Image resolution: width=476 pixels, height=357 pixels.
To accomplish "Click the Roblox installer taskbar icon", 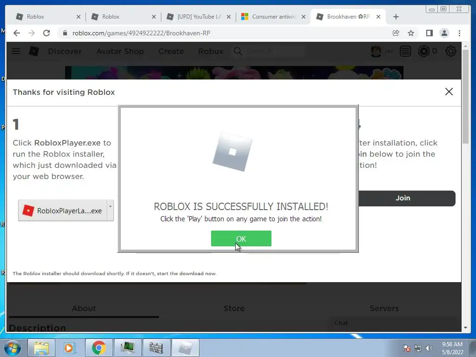I will (x=185, y=348).
